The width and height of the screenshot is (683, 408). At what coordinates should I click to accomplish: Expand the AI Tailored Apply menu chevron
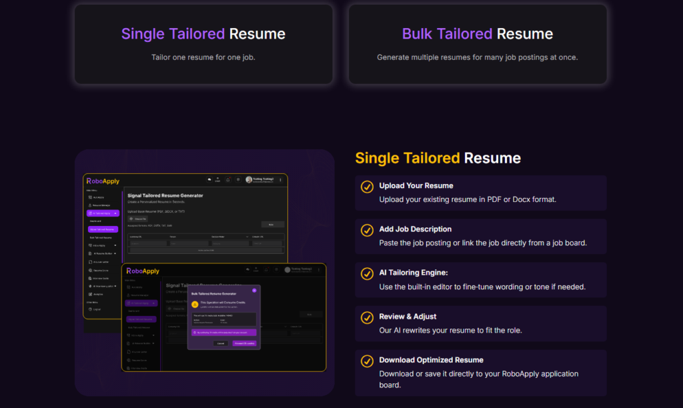pyautogui.click(x=115, y=213)
